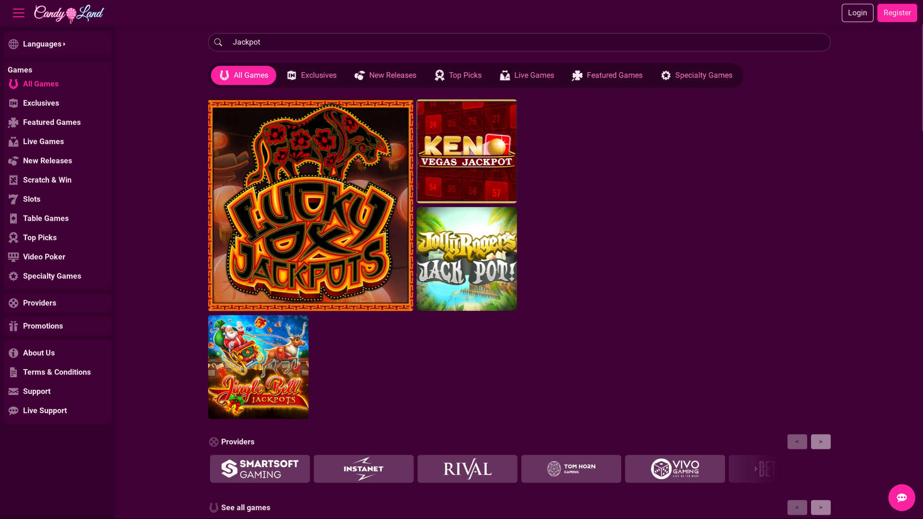This screenshot has width=923, height=519.
Task: Open Promotions from the sidebar
Action: tap(43, 326)
